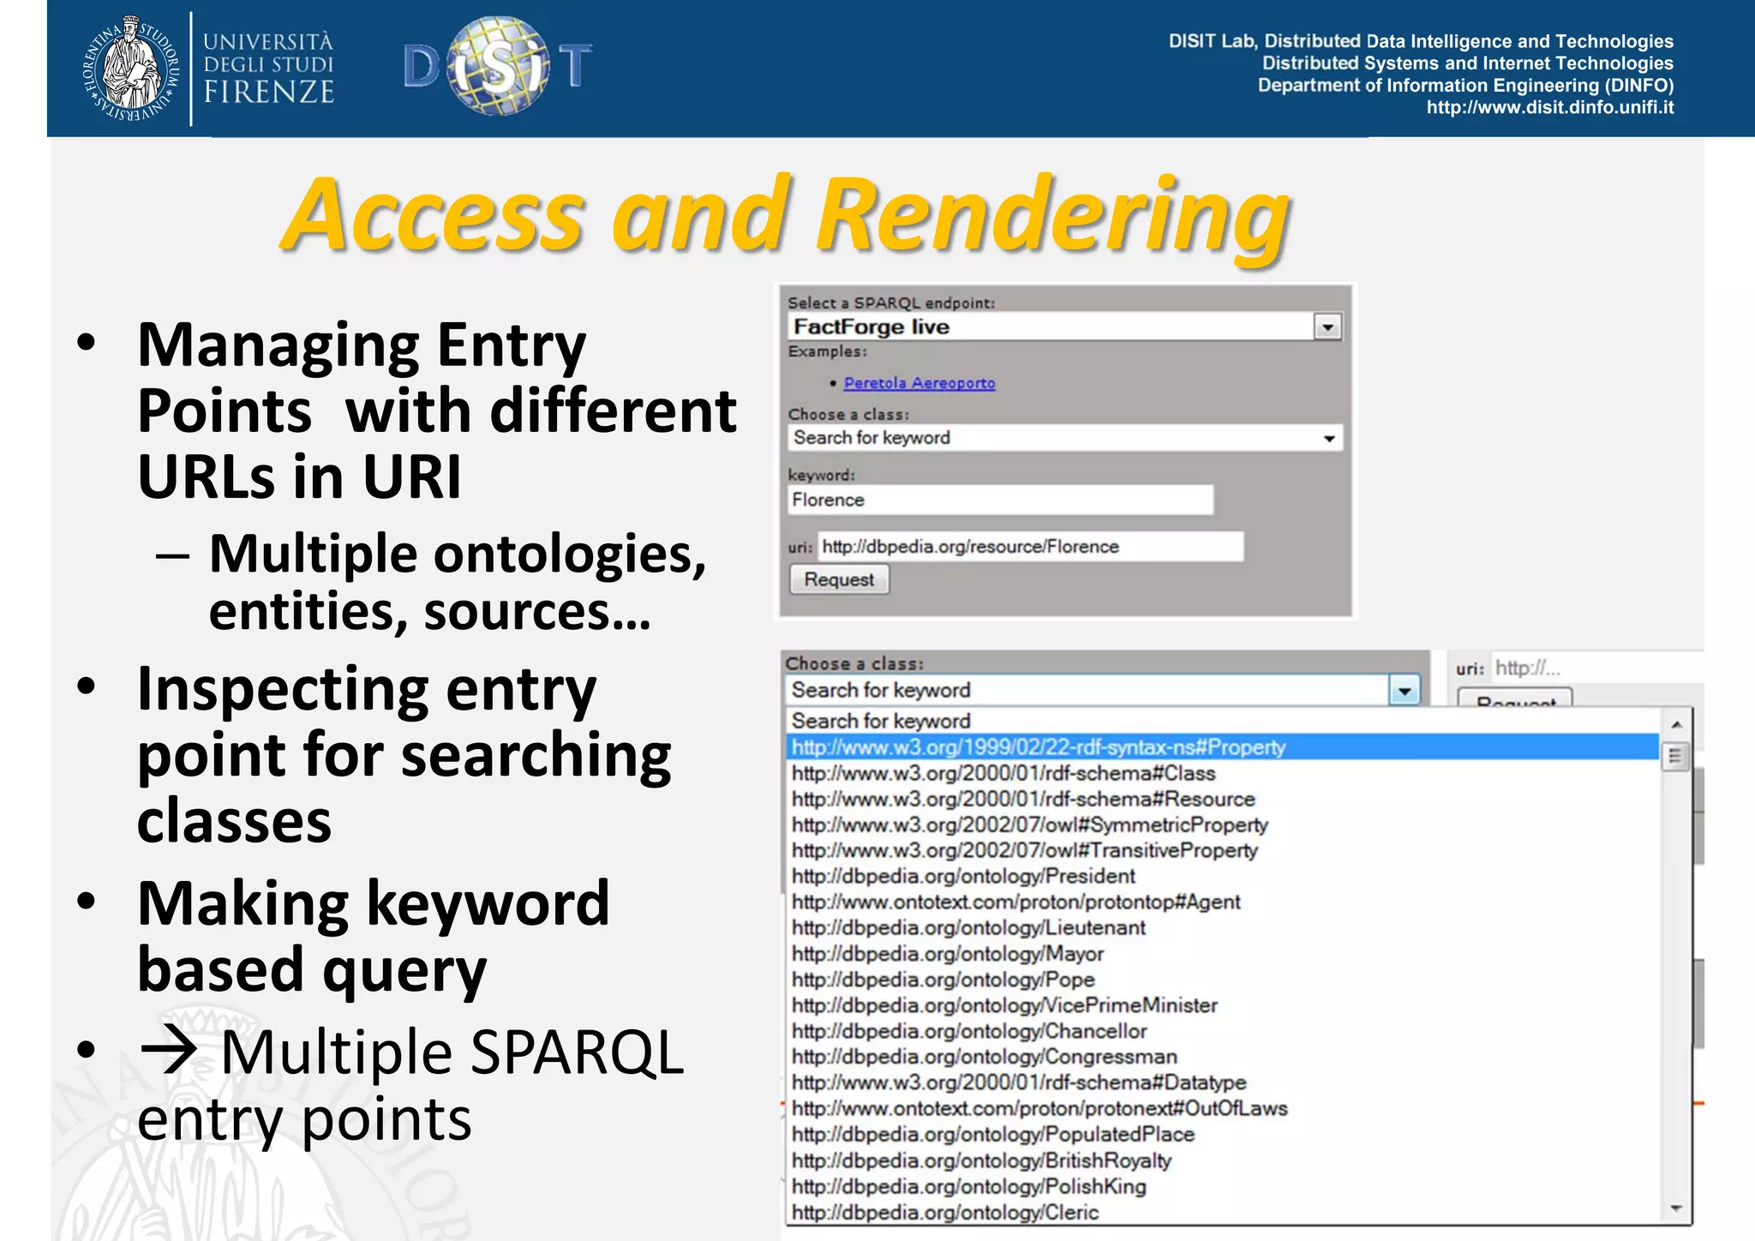1755x1241 pixels.
Task: Click the uri field with dbpedia Florence resource
Action: pyautogui.click(x=1031, y=547)
